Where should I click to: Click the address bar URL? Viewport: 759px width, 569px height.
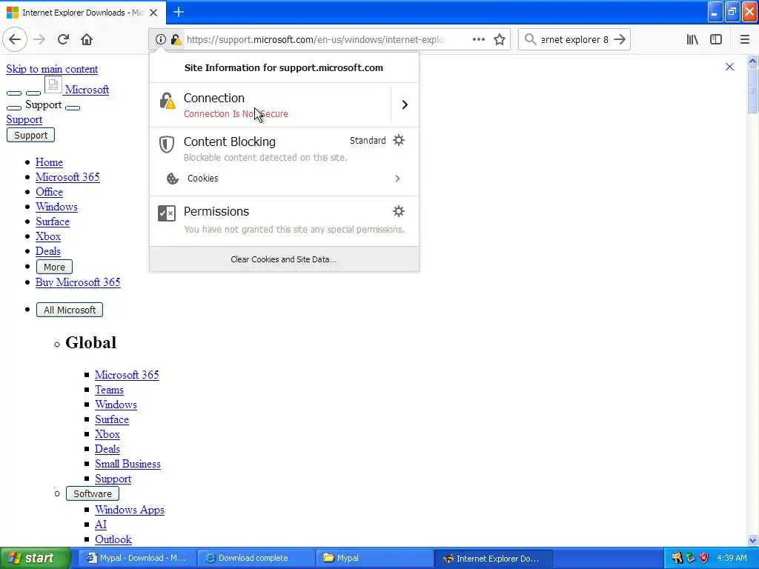pyautogui.click(x=316, y=39)
